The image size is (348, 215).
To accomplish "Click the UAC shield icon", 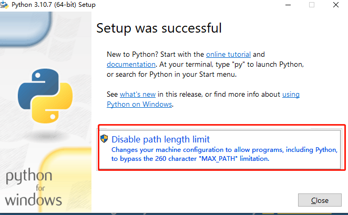I will pyautogui.click(x=104, y=139).
